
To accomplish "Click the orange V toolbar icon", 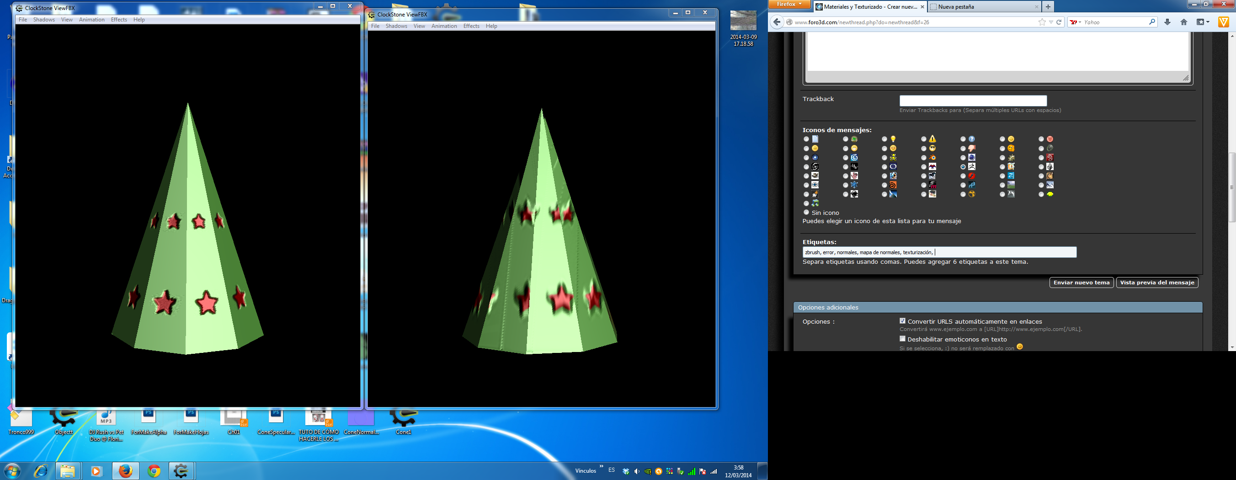I will coord(1224,22).
